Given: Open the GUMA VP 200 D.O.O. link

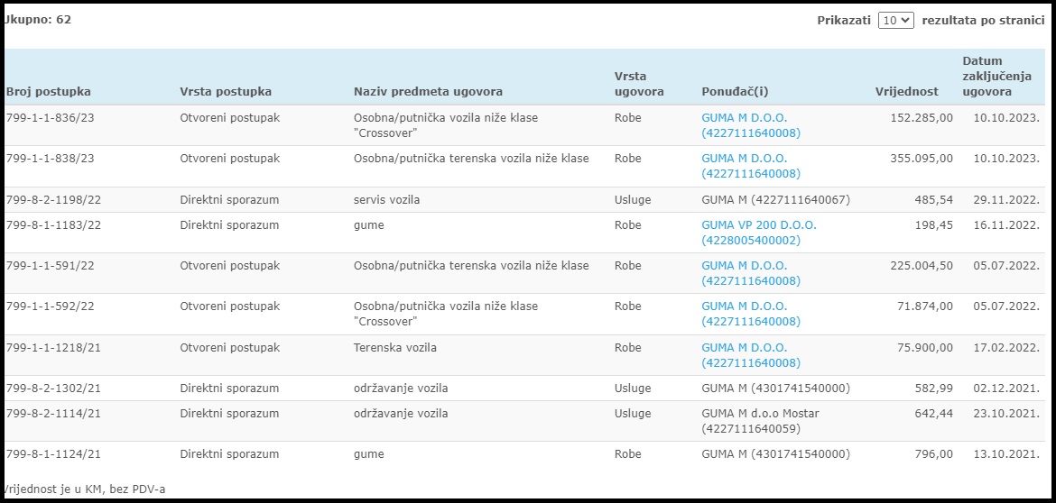Looking at the screenshot, I should tap(759, 233).
